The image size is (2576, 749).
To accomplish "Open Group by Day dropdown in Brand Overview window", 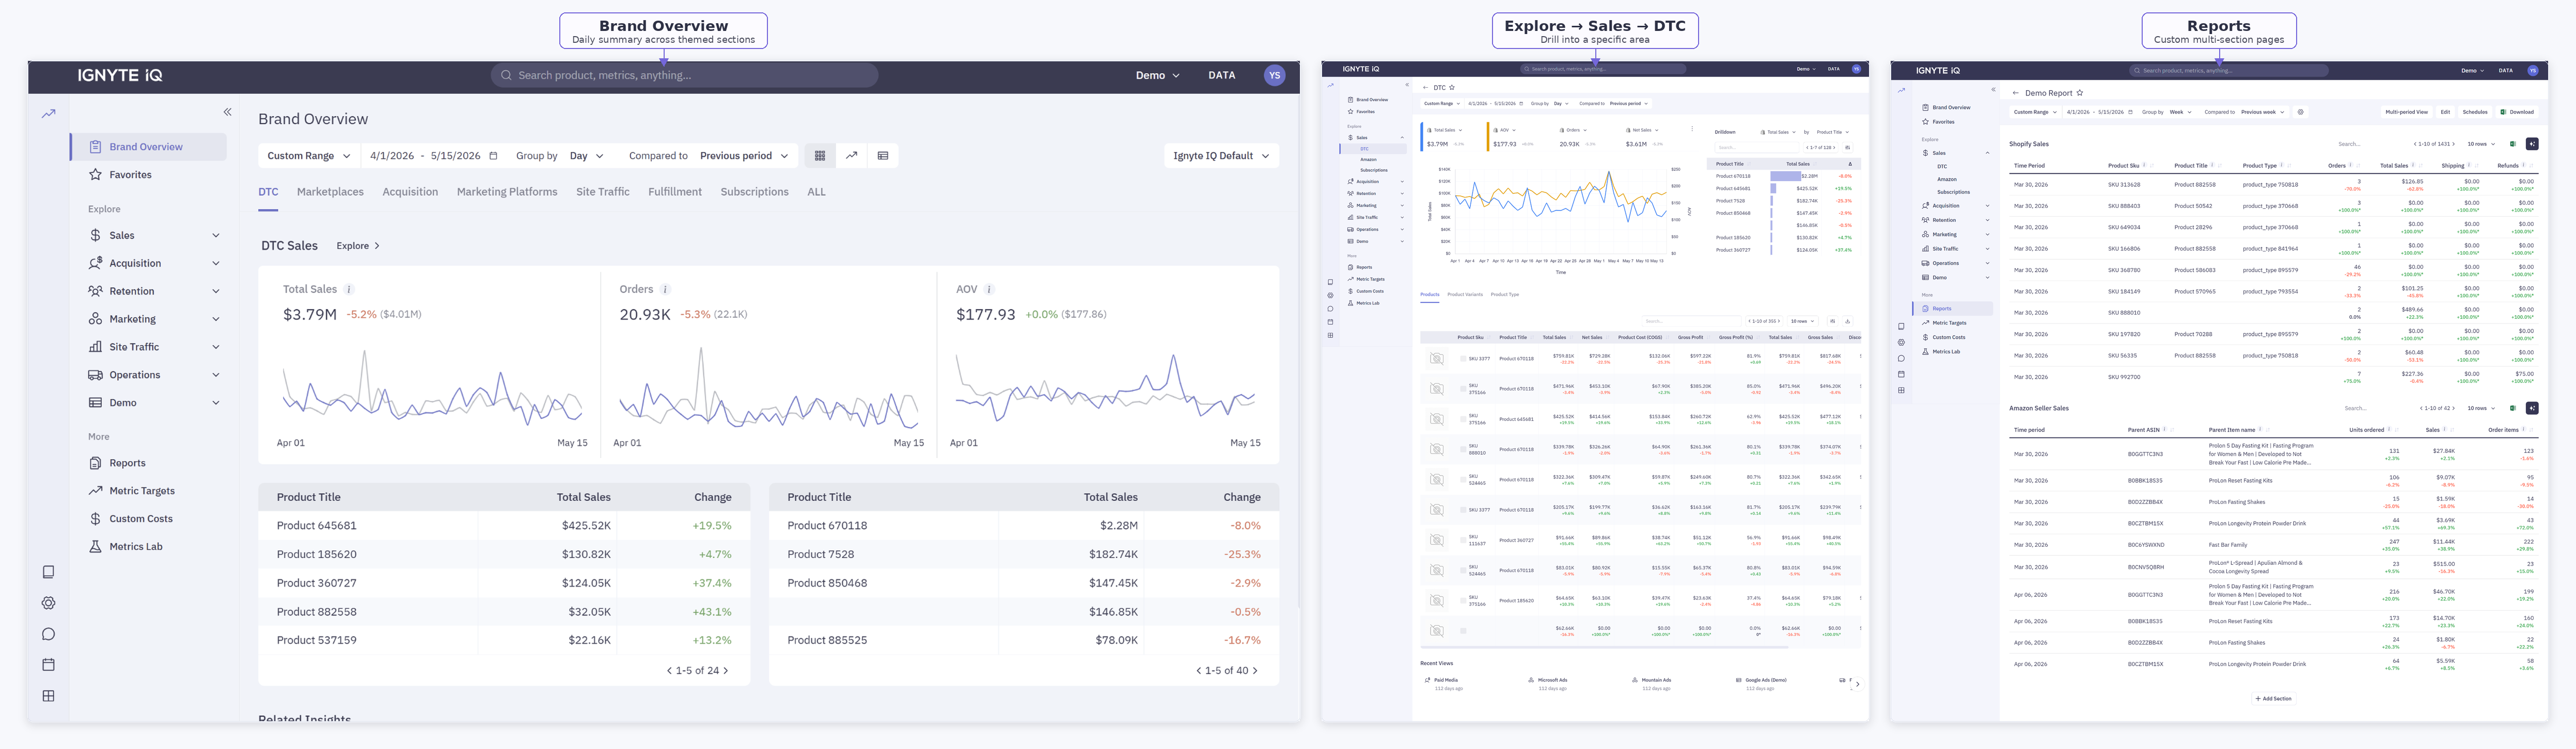I will [587, 156].
